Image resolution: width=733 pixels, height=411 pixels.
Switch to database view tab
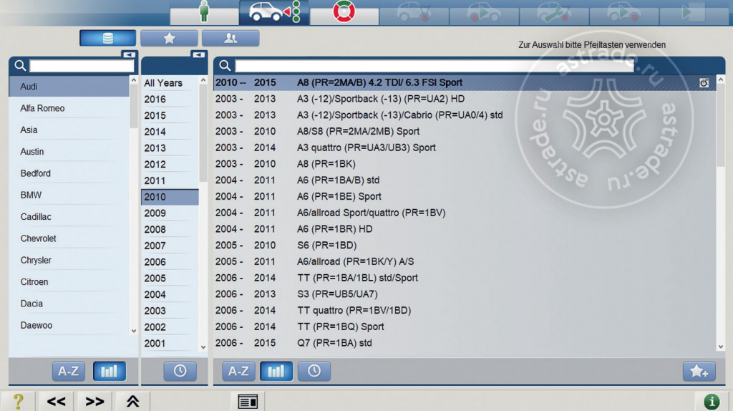point(107,39)
